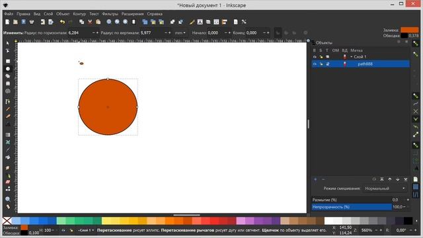Click the Text and font dialog icon
The height and width of the screenshot is (238, 423).
(200, 22)
